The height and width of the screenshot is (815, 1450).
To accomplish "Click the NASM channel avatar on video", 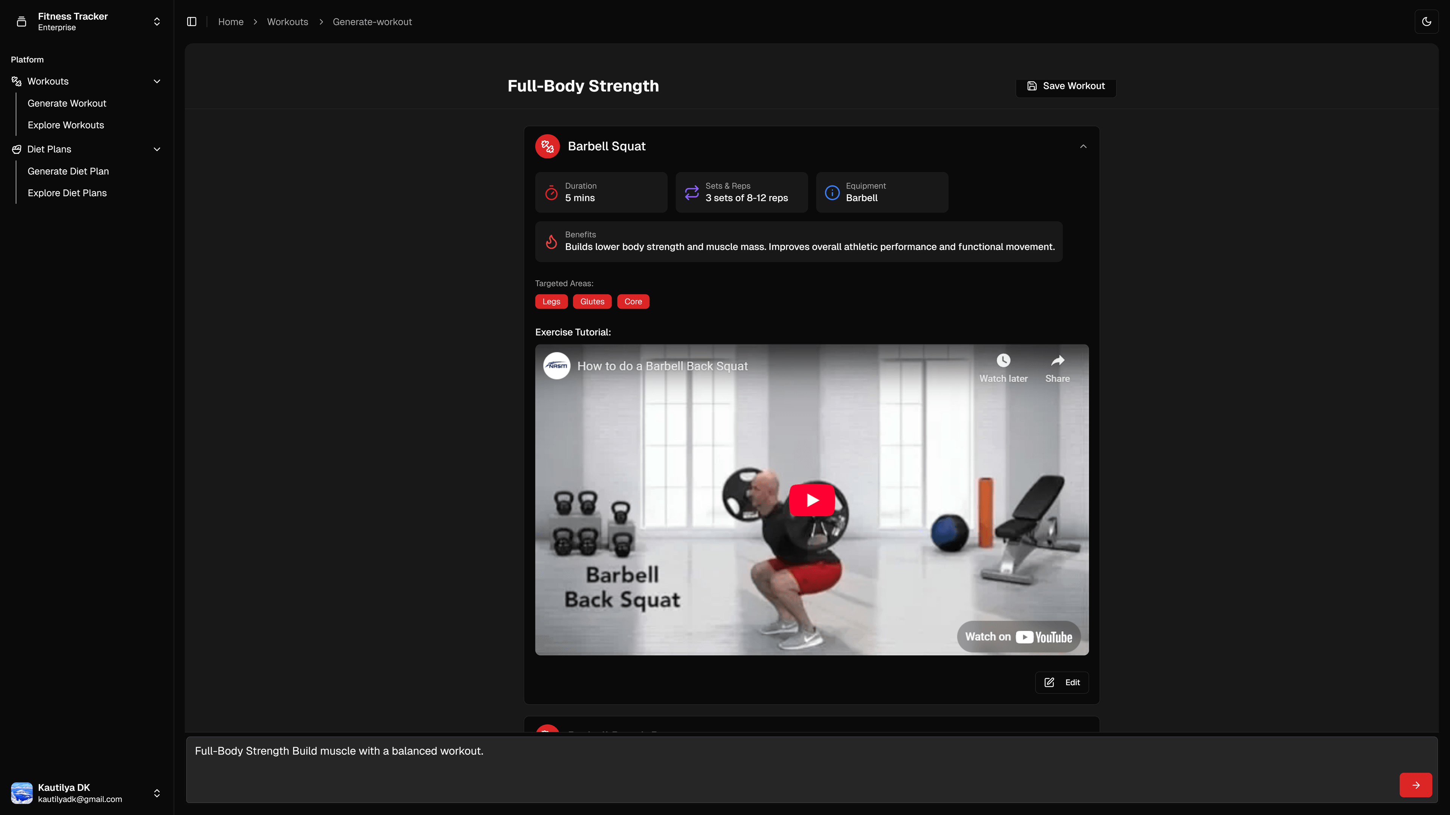I will [x=557, y=366].
